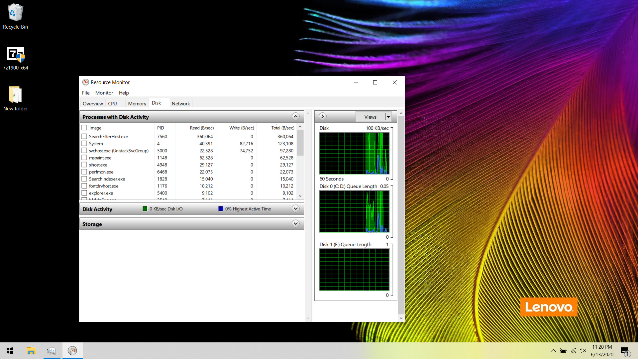The width and height of the screenshot is (638, 359).
Task: Open the Action Center notifications icon
Action: [x=625, y=351]
